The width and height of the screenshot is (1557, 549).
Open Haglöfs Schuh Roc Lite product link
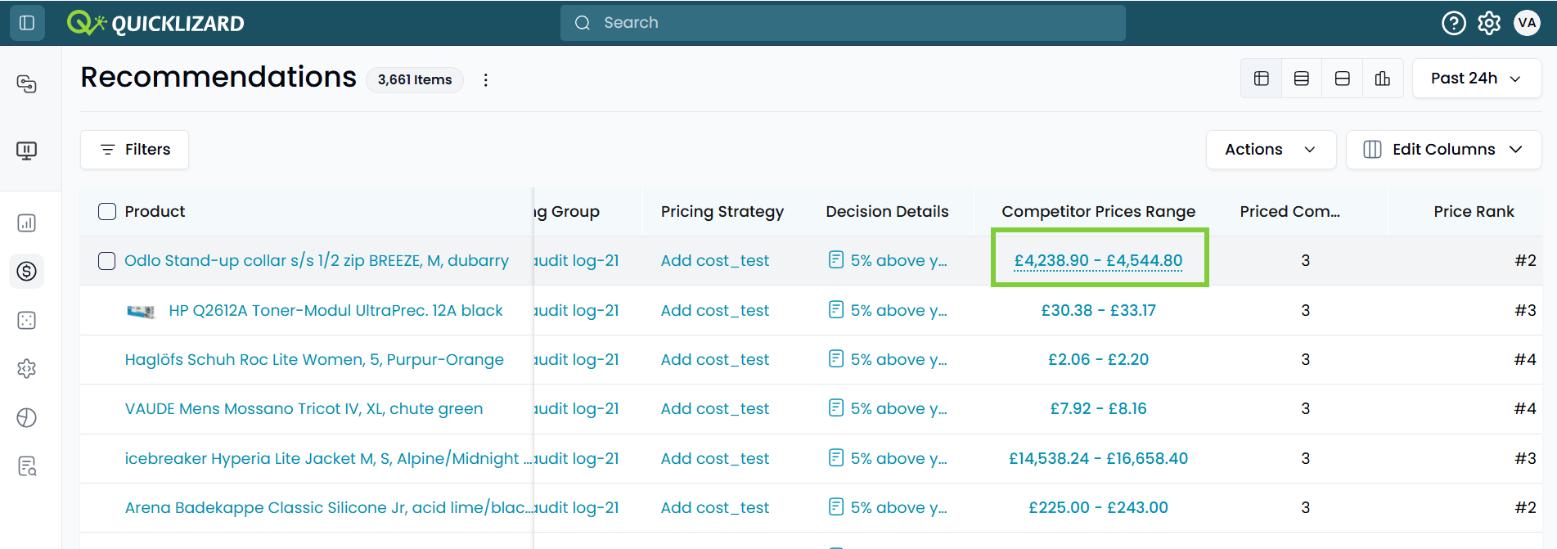(x=314, y=360)
